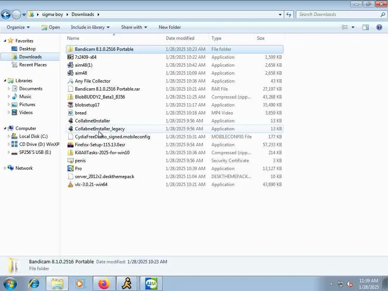
Task: Select Bandicam 8.1.0.2516 Portable.rar file icon
Action: click(70, 89)
